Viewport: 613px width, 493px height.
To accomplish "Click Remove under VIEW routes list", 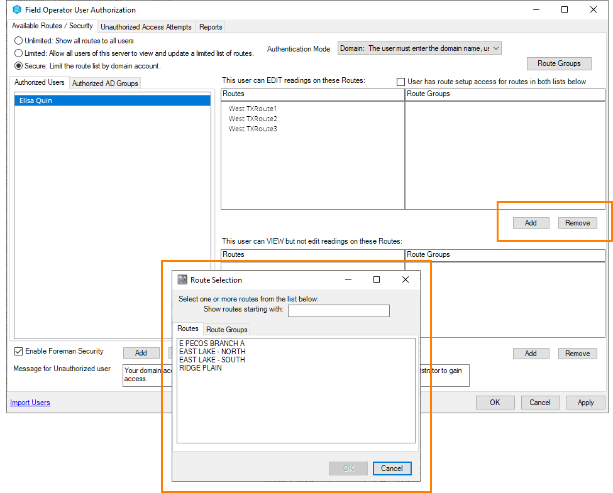I will point(577,354).
